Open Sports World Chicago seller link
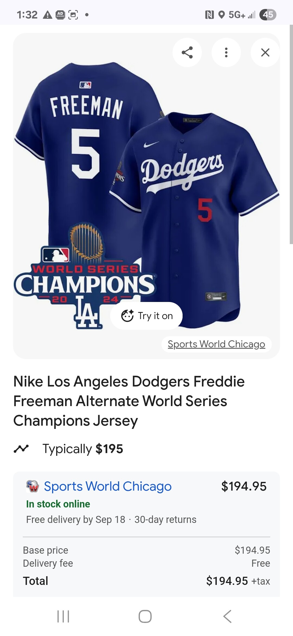The image size is (293, 636). pyautogui.click(x=108, y=486)
